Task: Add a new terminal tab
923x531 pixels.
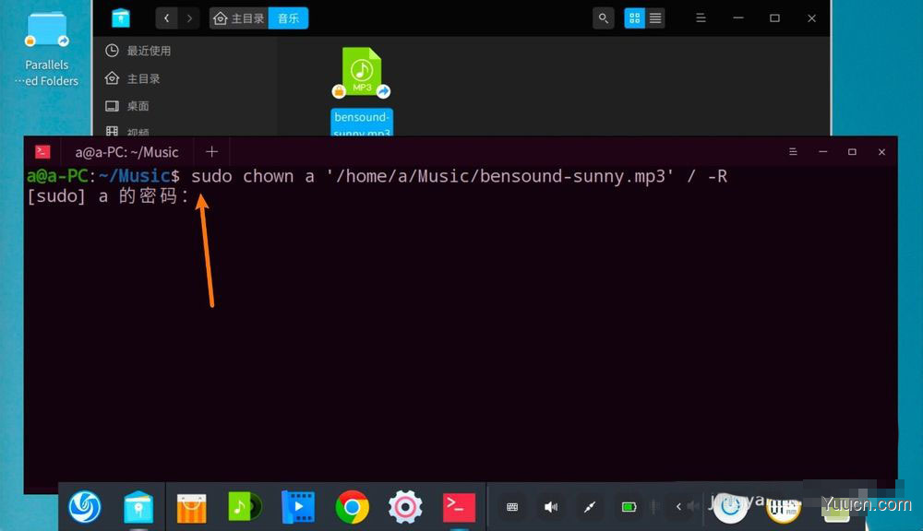Action: coord(211,152)
